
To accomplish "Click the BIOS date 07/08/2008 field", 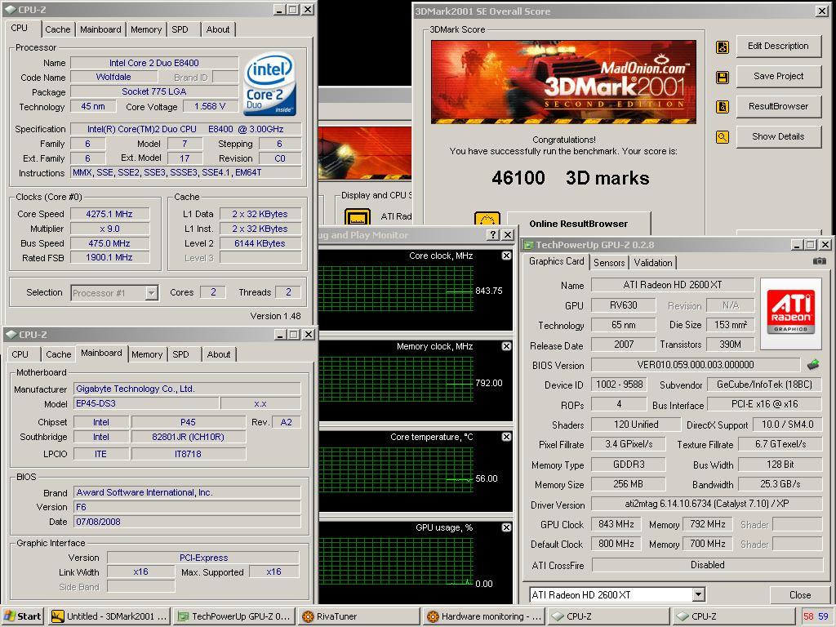I will tap(187, 522).
